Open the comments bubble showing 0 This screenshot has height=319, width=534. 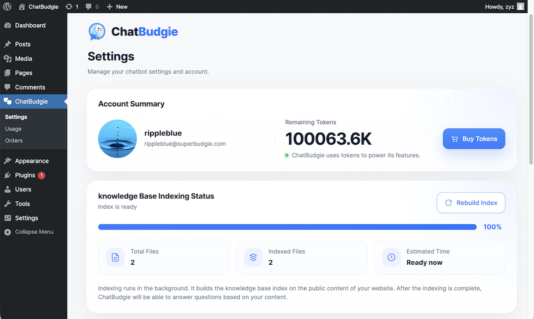pos(88,7)
